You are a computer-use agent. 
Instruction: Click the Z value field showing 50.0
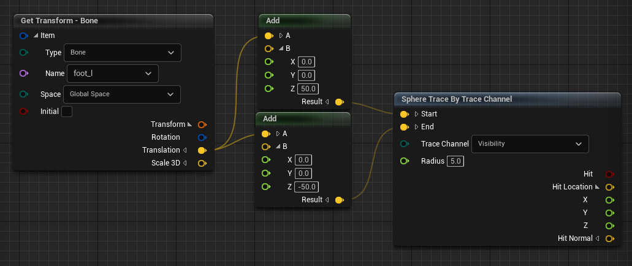tap(308, 89)
